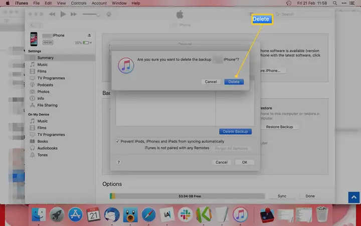Open the Apple menu
The width and height of the screenshot is (361, 226).
pyautogui.click(x=8, y=3)
